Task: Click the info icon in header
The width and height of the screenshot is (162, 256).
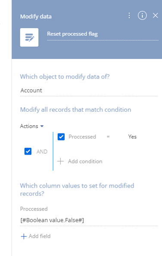Action: pyautogui.click(x=142, y=16)
